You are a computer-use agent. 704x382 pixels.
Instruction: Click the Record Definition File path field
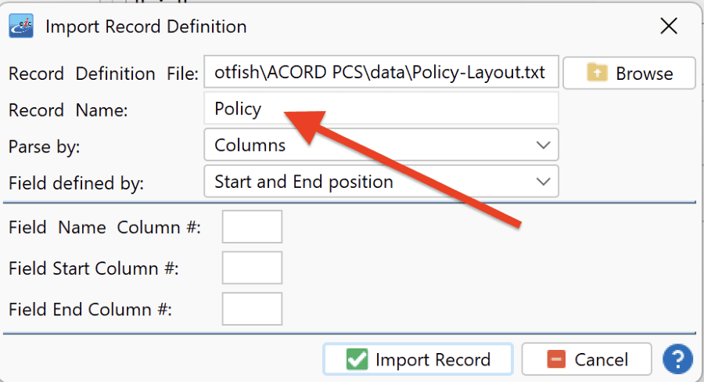[381, 71]
